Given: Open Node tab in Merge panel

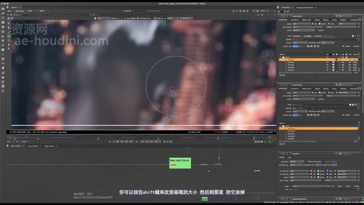Looking at the screenshot, I should tap(289, 157).
